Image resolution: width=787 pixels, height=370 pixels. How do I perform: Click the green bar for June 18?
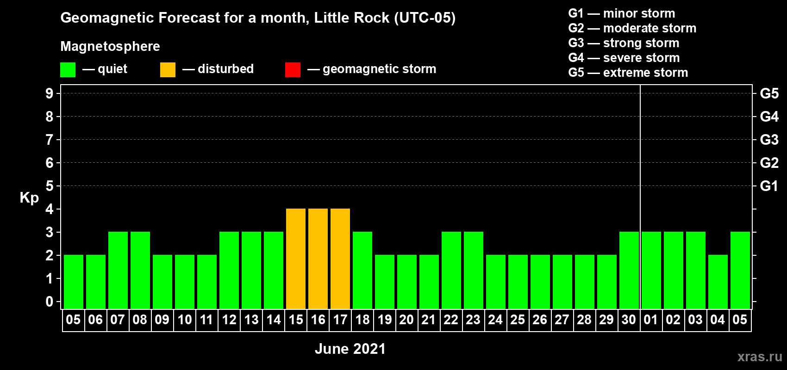pyautogui.click(x=362, y=270)
